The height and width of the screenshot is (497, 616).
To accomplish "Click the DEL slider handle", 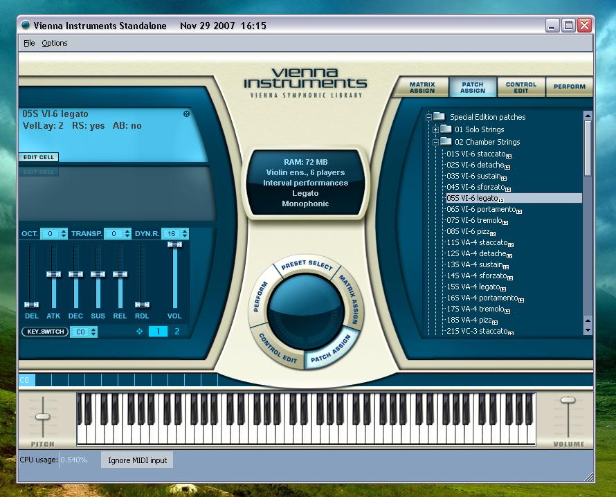I will tap(31, 305).
